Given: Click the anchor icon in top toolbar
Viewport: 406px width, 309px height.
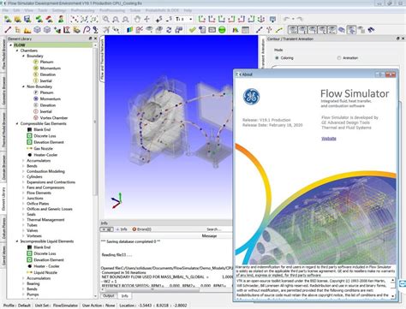Looking at the screenshot, I should (x=261, y=19).
